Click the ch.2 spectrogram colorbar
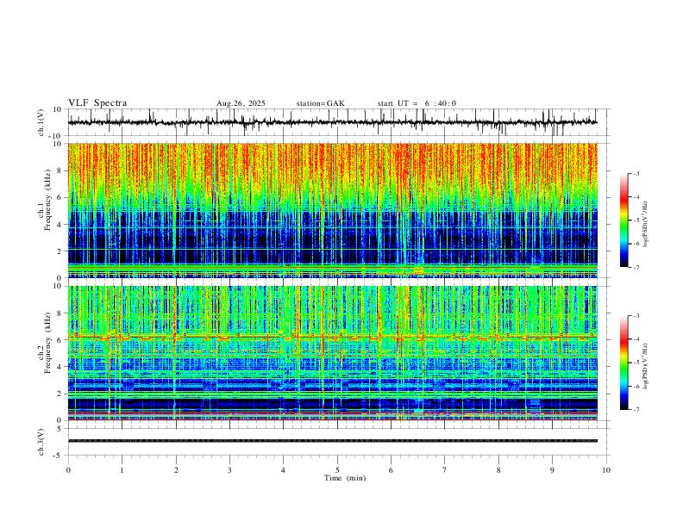Image resolution: width=683 pixels, height=527 pixels. [x=623, y=363]
